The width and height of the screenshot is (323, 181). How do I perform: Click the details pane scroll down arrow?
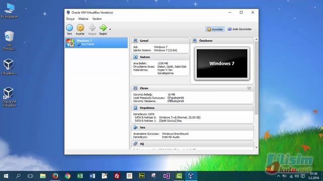pyautogui.click(x=256, y=147)
